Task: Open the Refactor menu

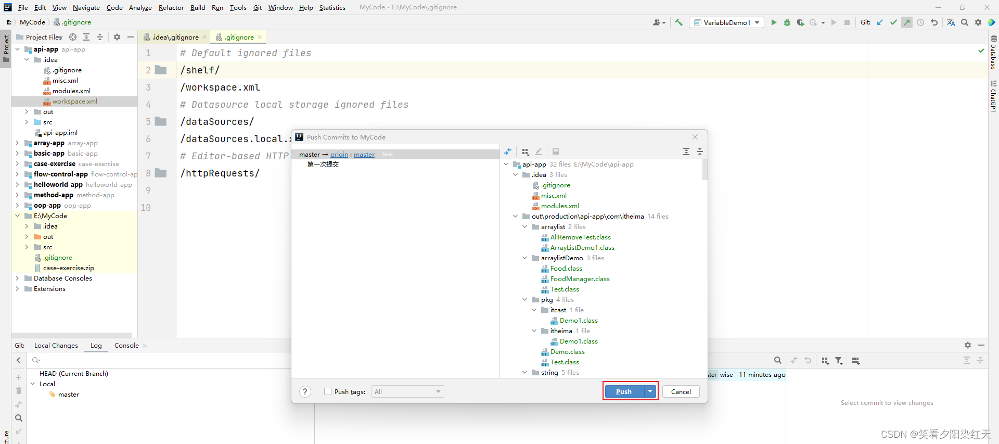Action: click(171, 7)
